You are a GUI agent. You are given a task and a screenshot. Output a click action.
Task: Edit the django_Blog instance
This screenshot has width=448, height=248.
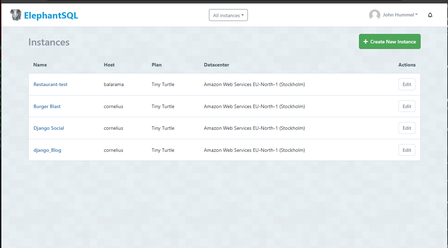(x=407, y=150)
